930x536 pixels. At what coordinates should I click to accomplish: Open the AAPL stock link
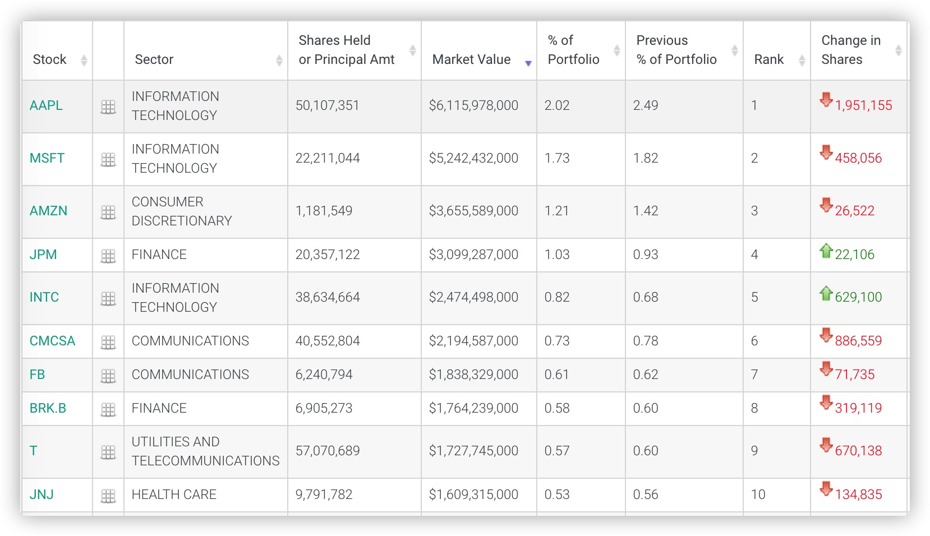pos(46,105)
